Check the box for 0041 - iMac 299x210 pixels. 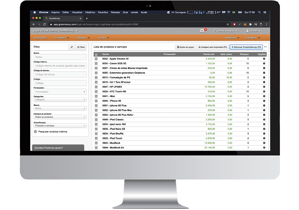96,96
